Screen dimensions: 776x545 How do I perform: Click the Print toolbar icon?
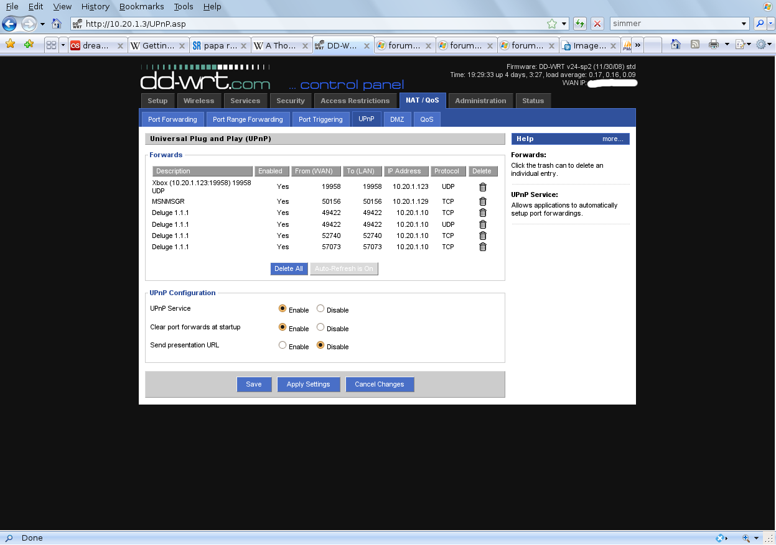pos(714,45)
